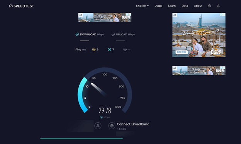
Task: Click the Ping ms label
Action: [81, 50]
